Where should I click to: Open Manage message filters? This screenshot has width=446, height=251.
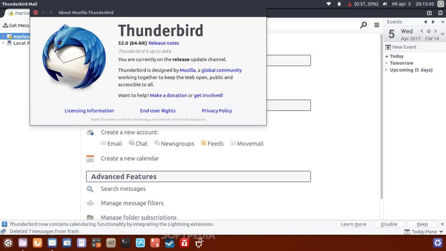(x=132, y=203)
